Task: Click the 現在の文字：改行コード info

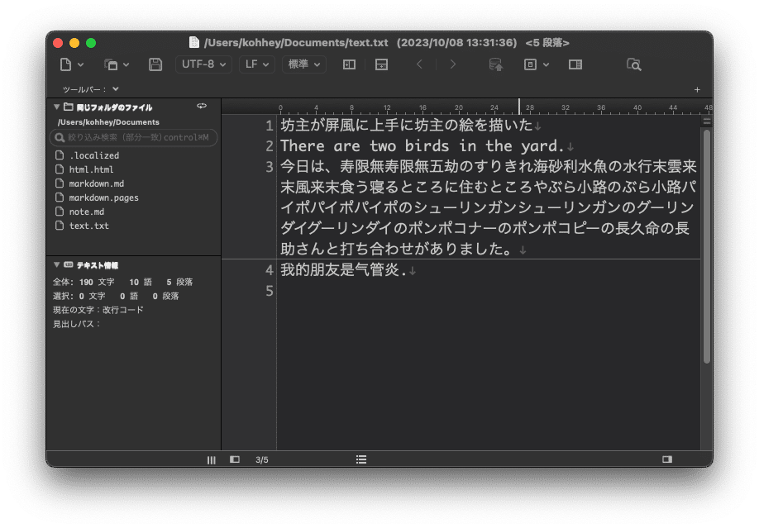Action: click(x=98, y=310)
